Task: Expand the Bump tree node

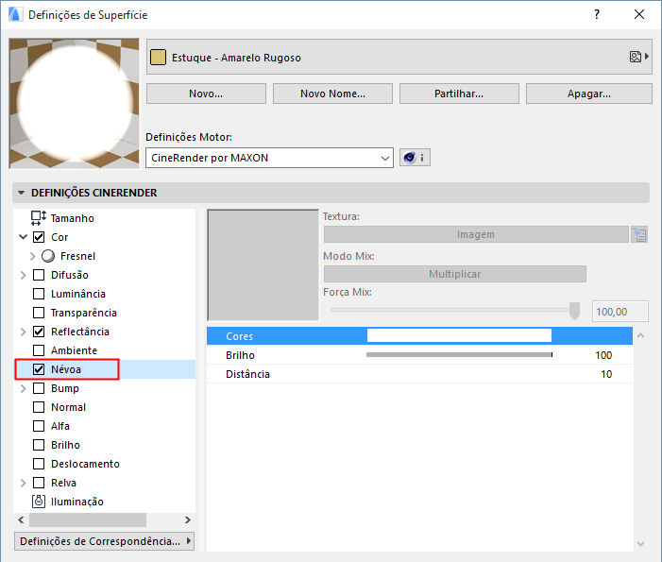Action: click(x=24, y=388)
